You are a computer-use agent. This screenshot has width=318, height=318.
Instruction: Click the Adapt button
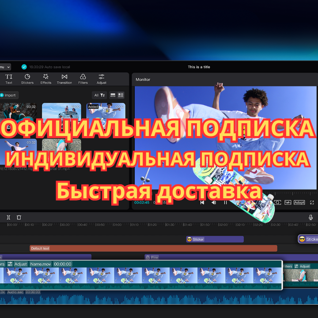[299, 202]
